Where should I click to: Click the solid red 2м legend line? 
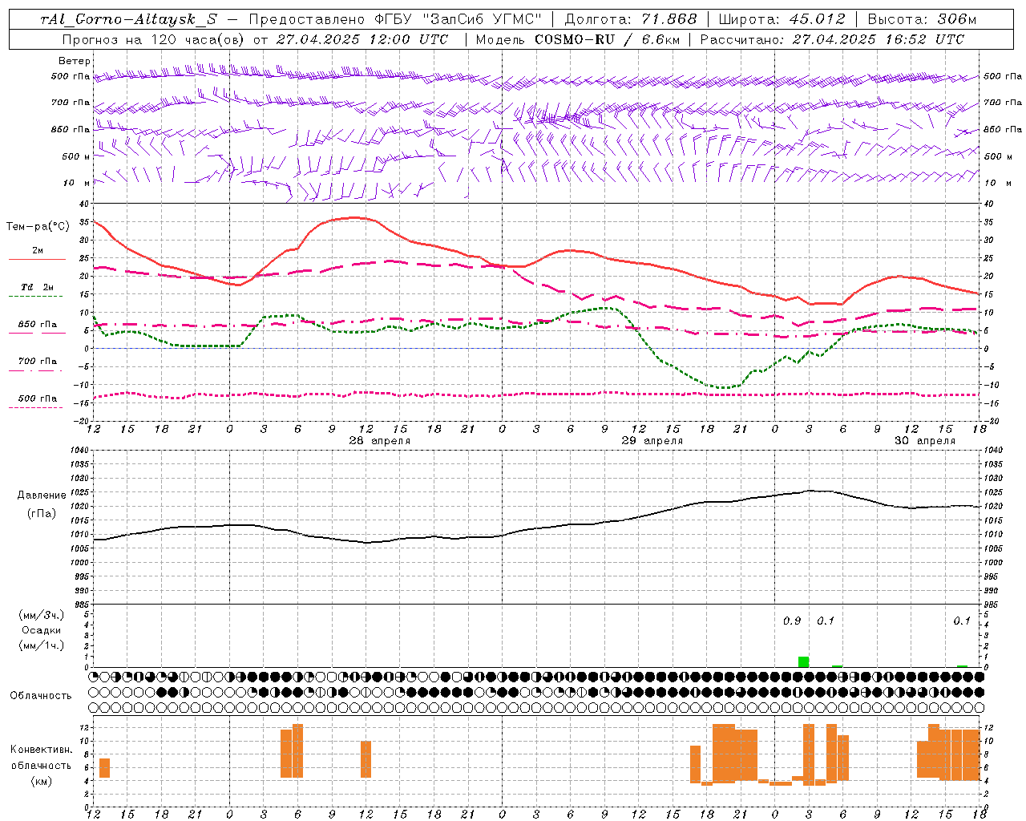[37, 260]
